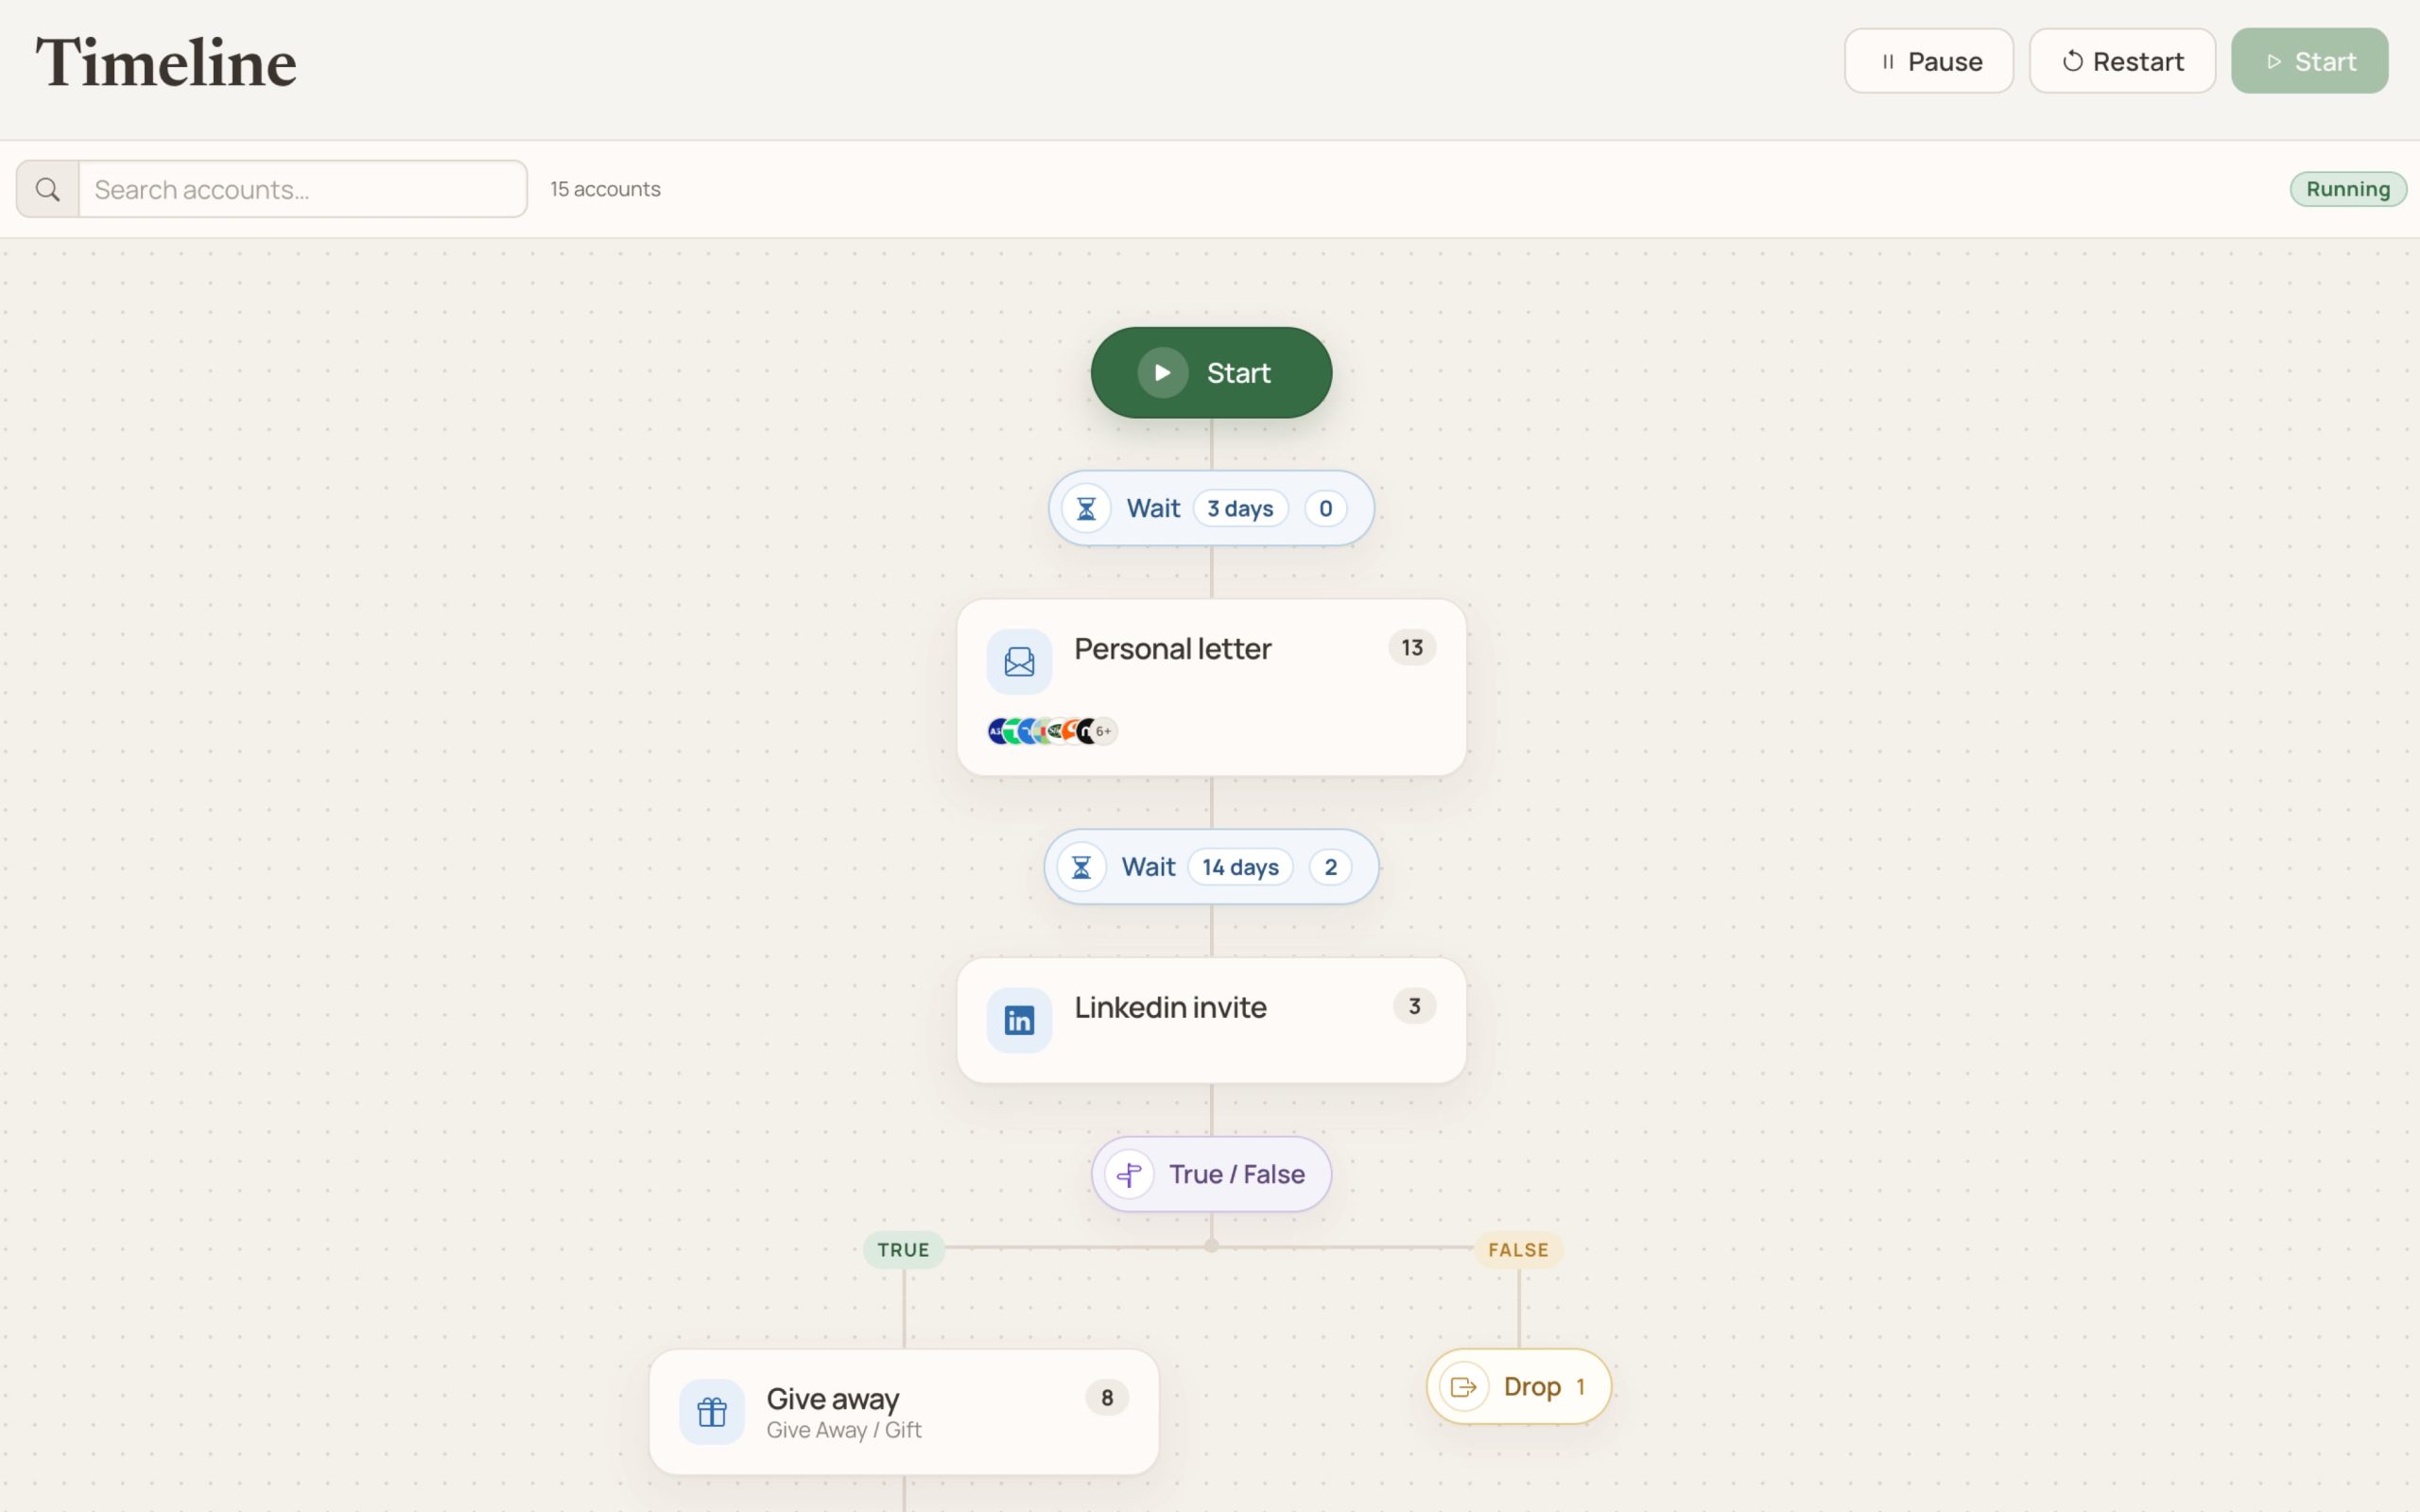Pause the timeline
This screenshot has height=1512, width=2420.
1928,61
